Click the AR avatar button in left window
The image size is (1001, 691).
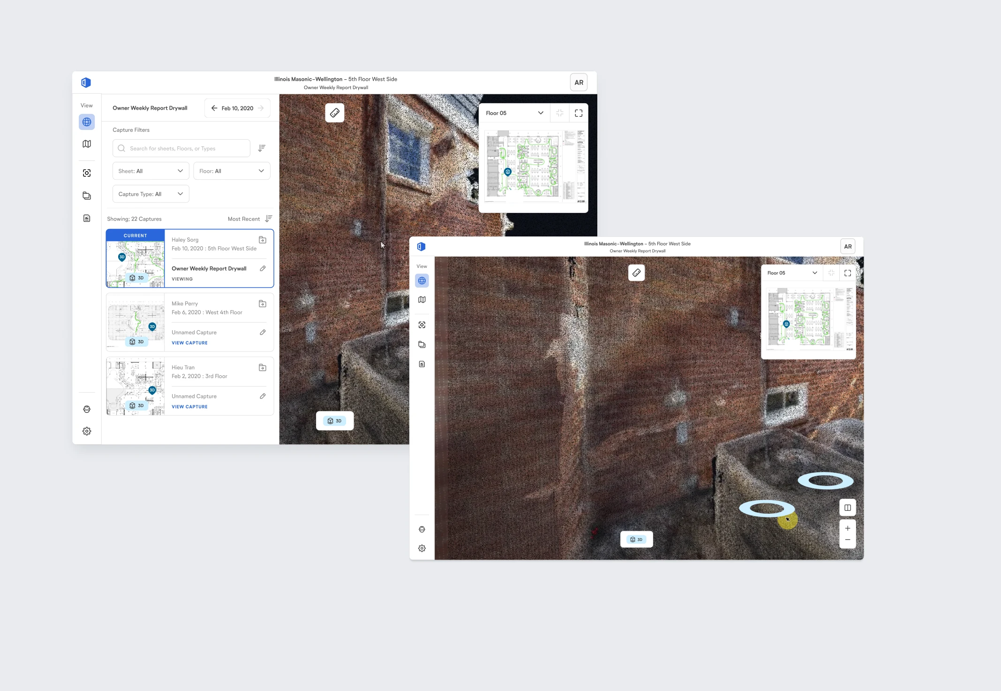pos(579,83)
